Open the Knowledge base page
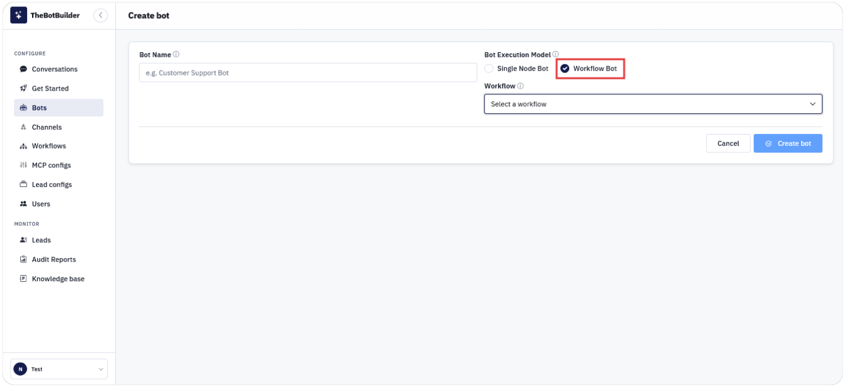 pyautogui.click(x=59, y=279)
